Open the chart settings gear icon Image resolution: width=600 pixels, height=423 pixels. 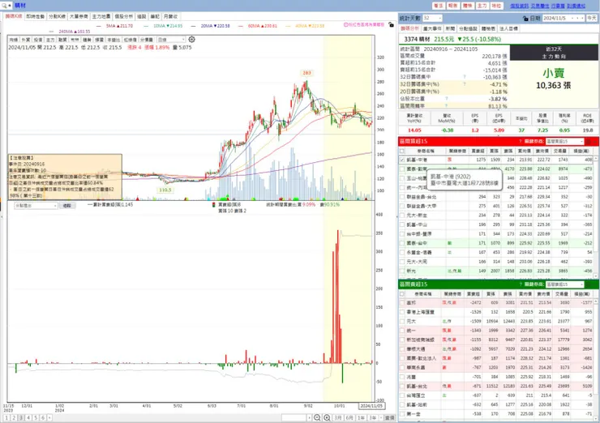pos(191,40)
